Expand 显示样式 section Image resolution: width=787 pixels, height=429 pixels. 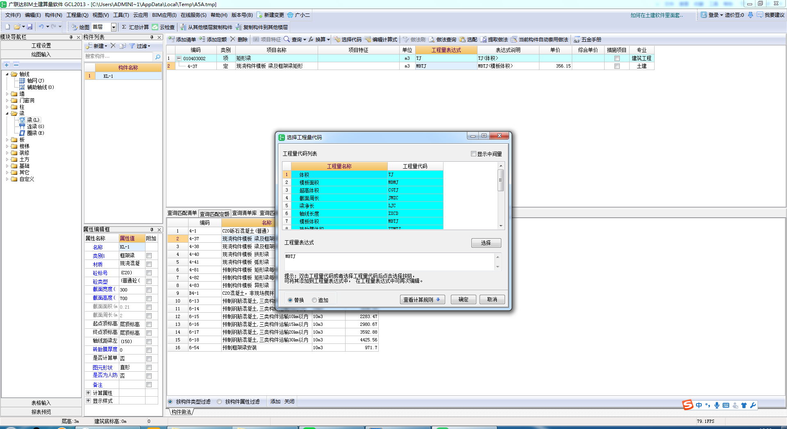coord(88,400)
